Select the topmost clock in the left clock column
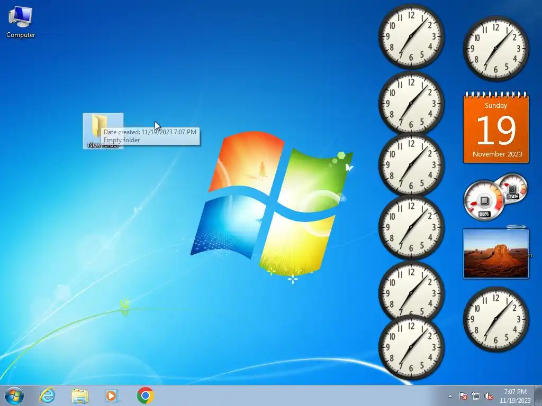This screenshot has height=406, width=542. [411, 36]
